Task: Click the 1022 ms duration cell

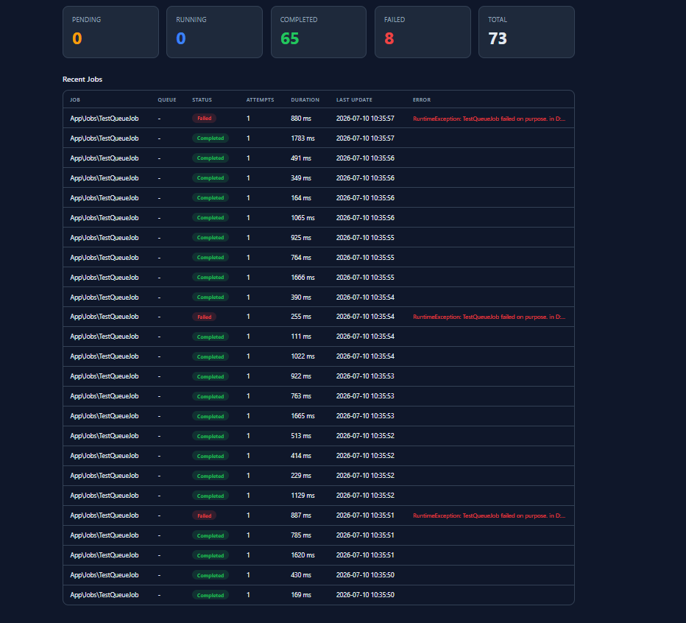Action: coord(303,356)
